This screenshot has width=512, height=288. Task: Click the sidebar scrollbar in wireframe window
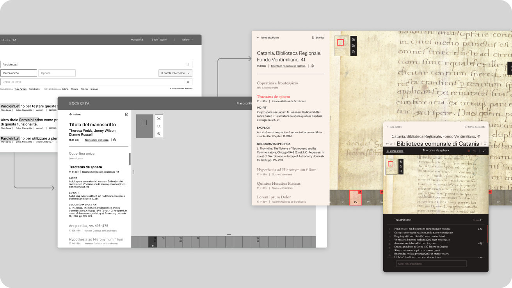(x=130, y=159)
